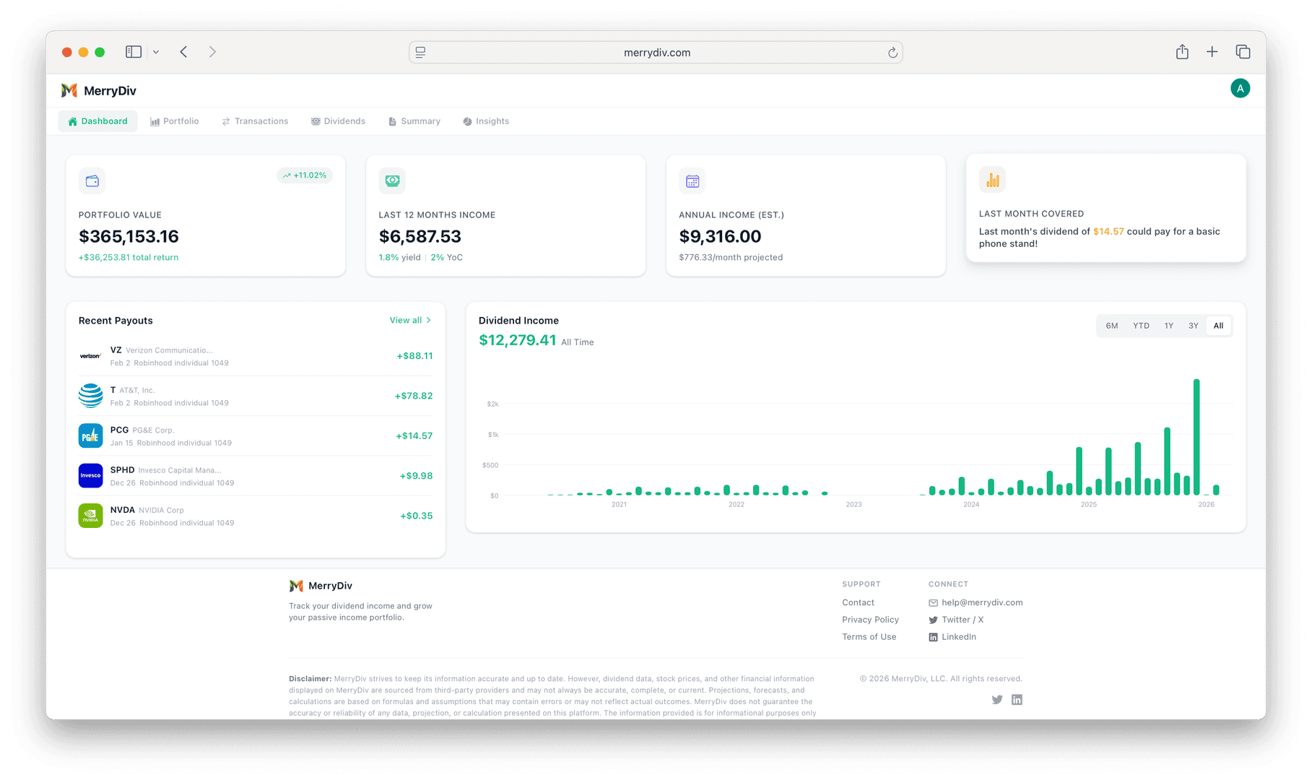Image resolution: width=1312 pixels, height=780 pixels.
Task: Click the NVIDIA logo in Recent Payouts
Action: (90, 516)
